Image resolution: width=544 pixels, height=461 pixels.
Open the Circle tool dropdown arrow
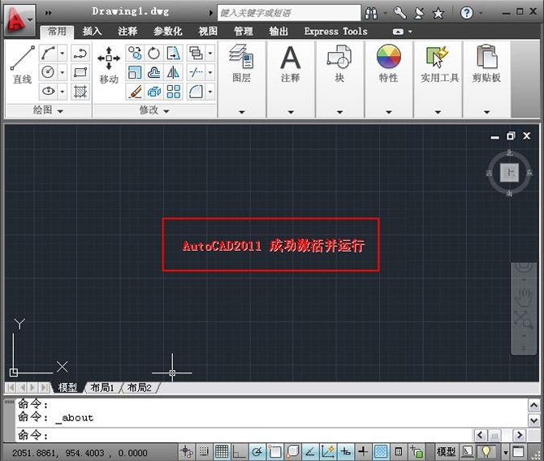point(63,72)
